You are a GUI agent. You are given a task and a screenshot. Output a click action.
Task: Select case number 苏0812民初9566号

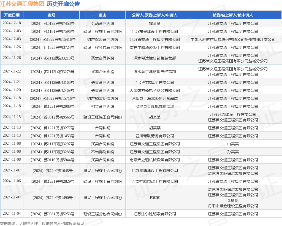point(53,117)
